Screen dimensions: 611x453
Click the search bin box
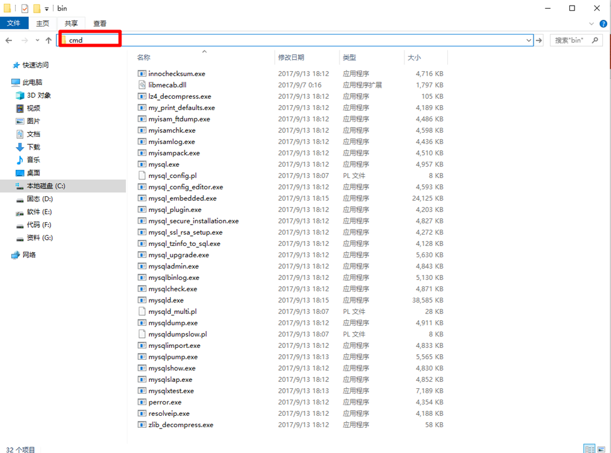point(576,40)
